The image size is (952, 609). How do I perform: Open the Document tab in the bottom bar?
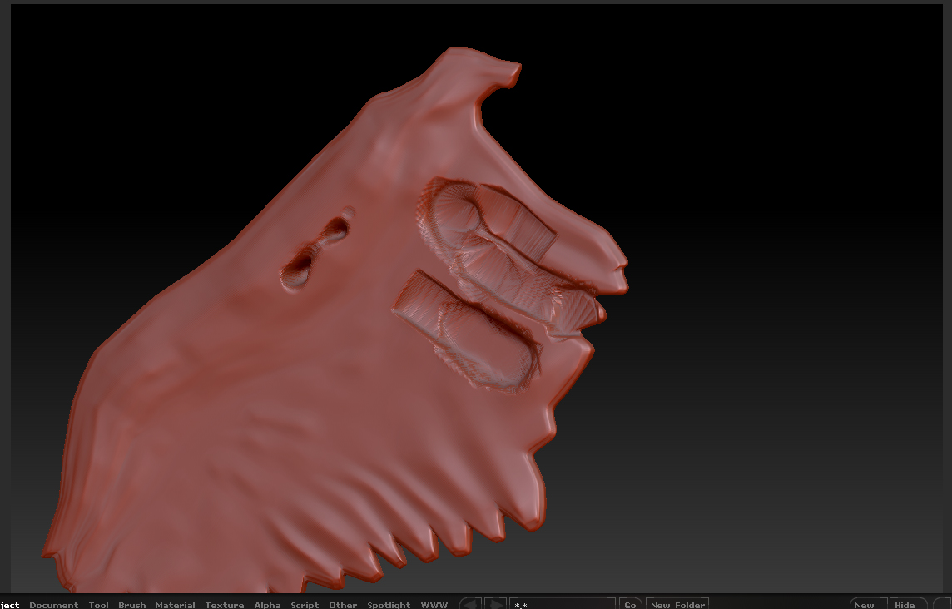click(x=53, y=605)
